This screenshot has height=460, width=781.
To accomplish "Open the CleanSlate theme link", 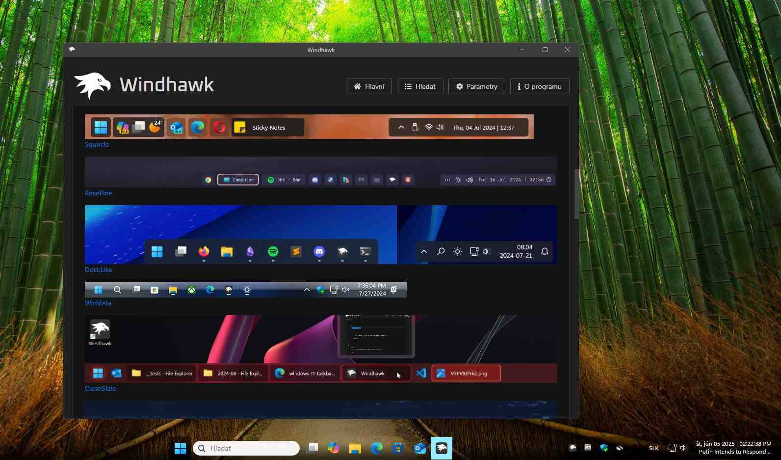I will pos(101,388).
